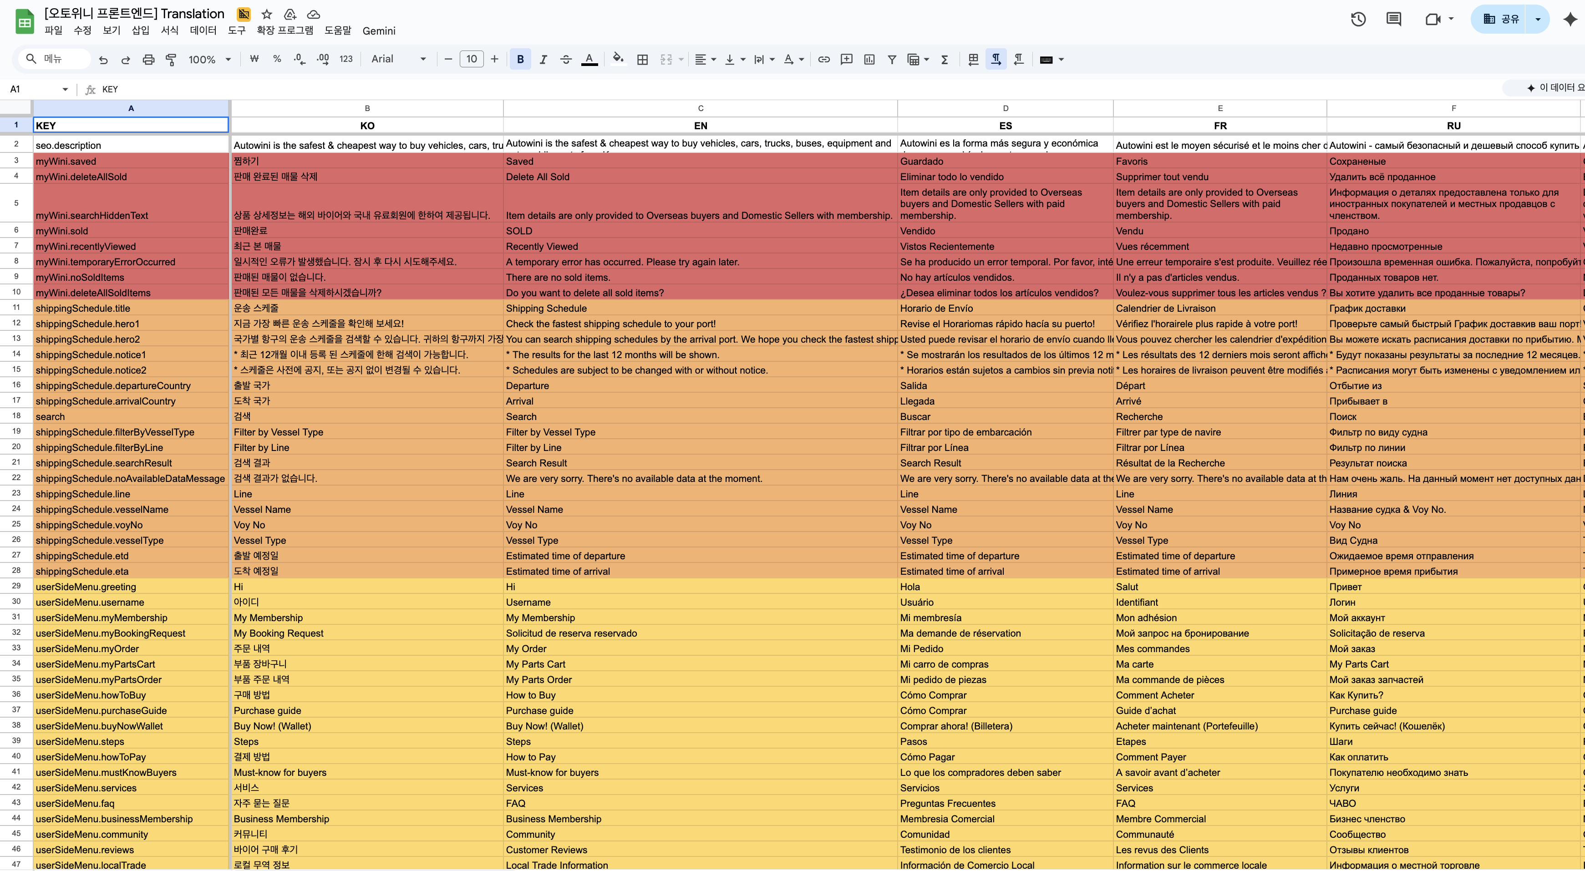Toggle bold formatting
Viewport: 1585px width, 871px height.
(520, 60)
